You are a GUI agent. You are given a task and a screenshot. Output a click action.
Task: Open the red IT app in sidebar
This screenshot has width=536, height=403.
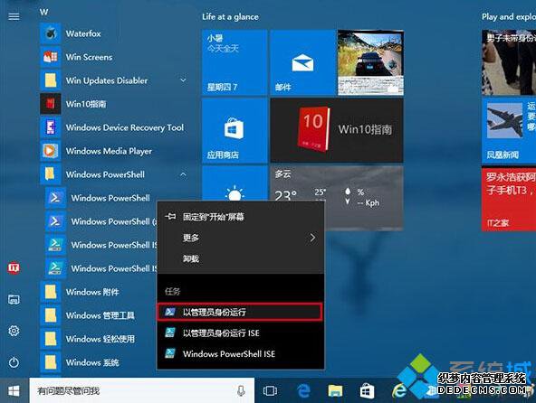[x=14, y=268]
